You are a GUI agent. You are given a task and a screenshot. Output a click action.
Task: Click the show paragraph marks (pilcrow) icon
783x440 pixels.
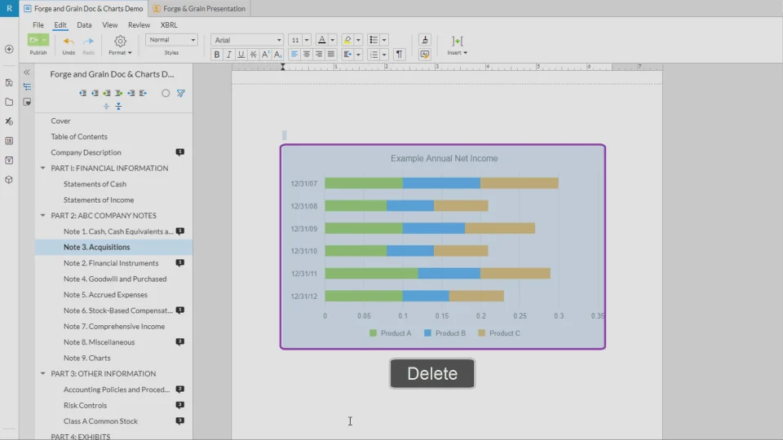point(399,55)
